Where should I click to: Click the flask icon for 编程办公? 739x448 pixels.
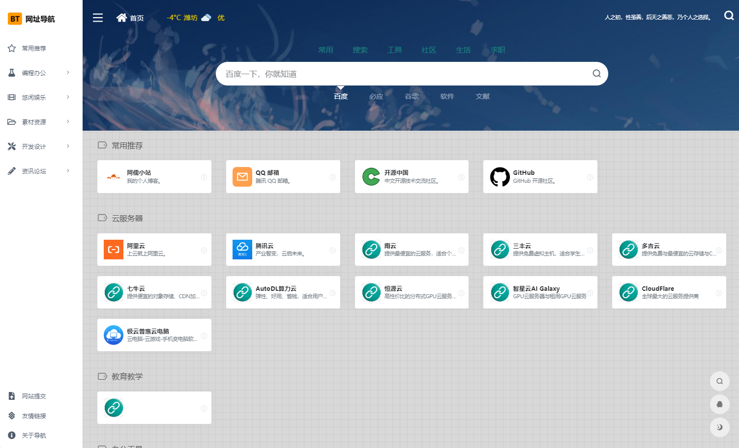click(x=12, y=73)
